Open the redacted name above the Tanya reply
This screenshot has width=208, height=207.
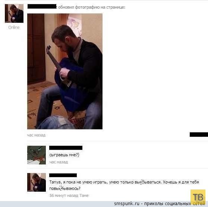click(63, 175)
